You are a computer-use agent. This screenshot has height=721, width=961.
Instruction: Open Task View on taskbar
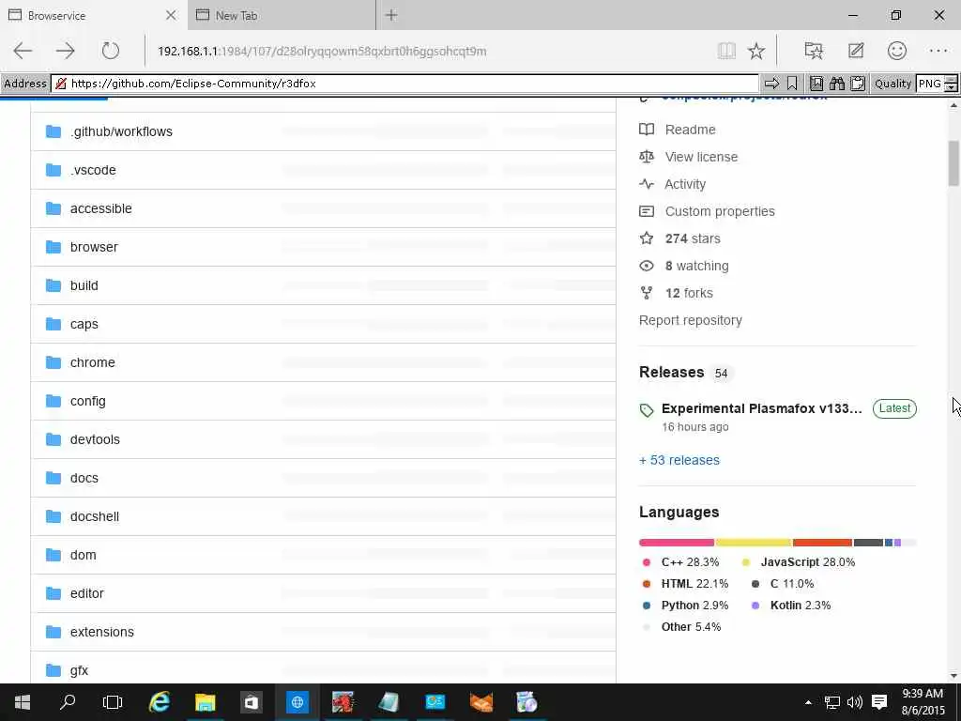click(113, 702)
